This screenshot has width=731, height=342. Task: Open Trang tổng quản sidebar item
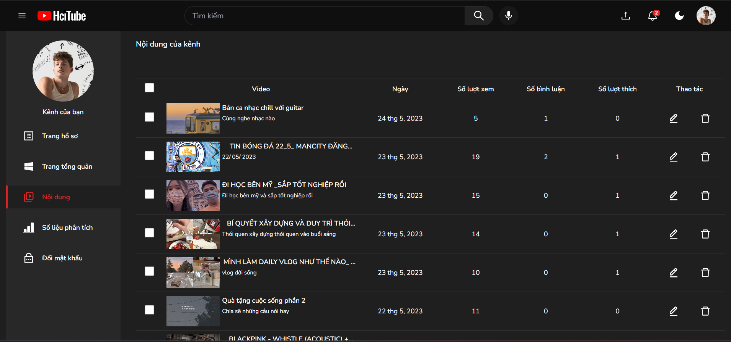pyautogui.click(x=63, y=166)
